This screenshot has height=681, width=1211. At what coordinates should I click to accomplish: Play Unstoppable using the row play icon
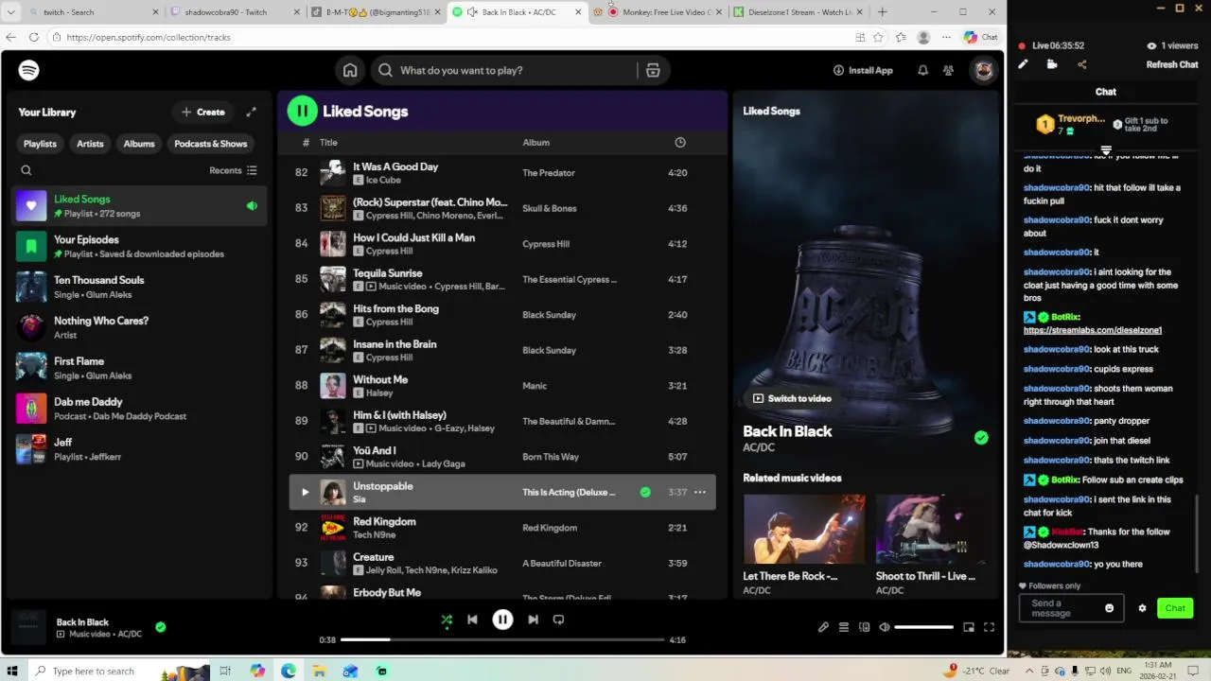[305, 492]
